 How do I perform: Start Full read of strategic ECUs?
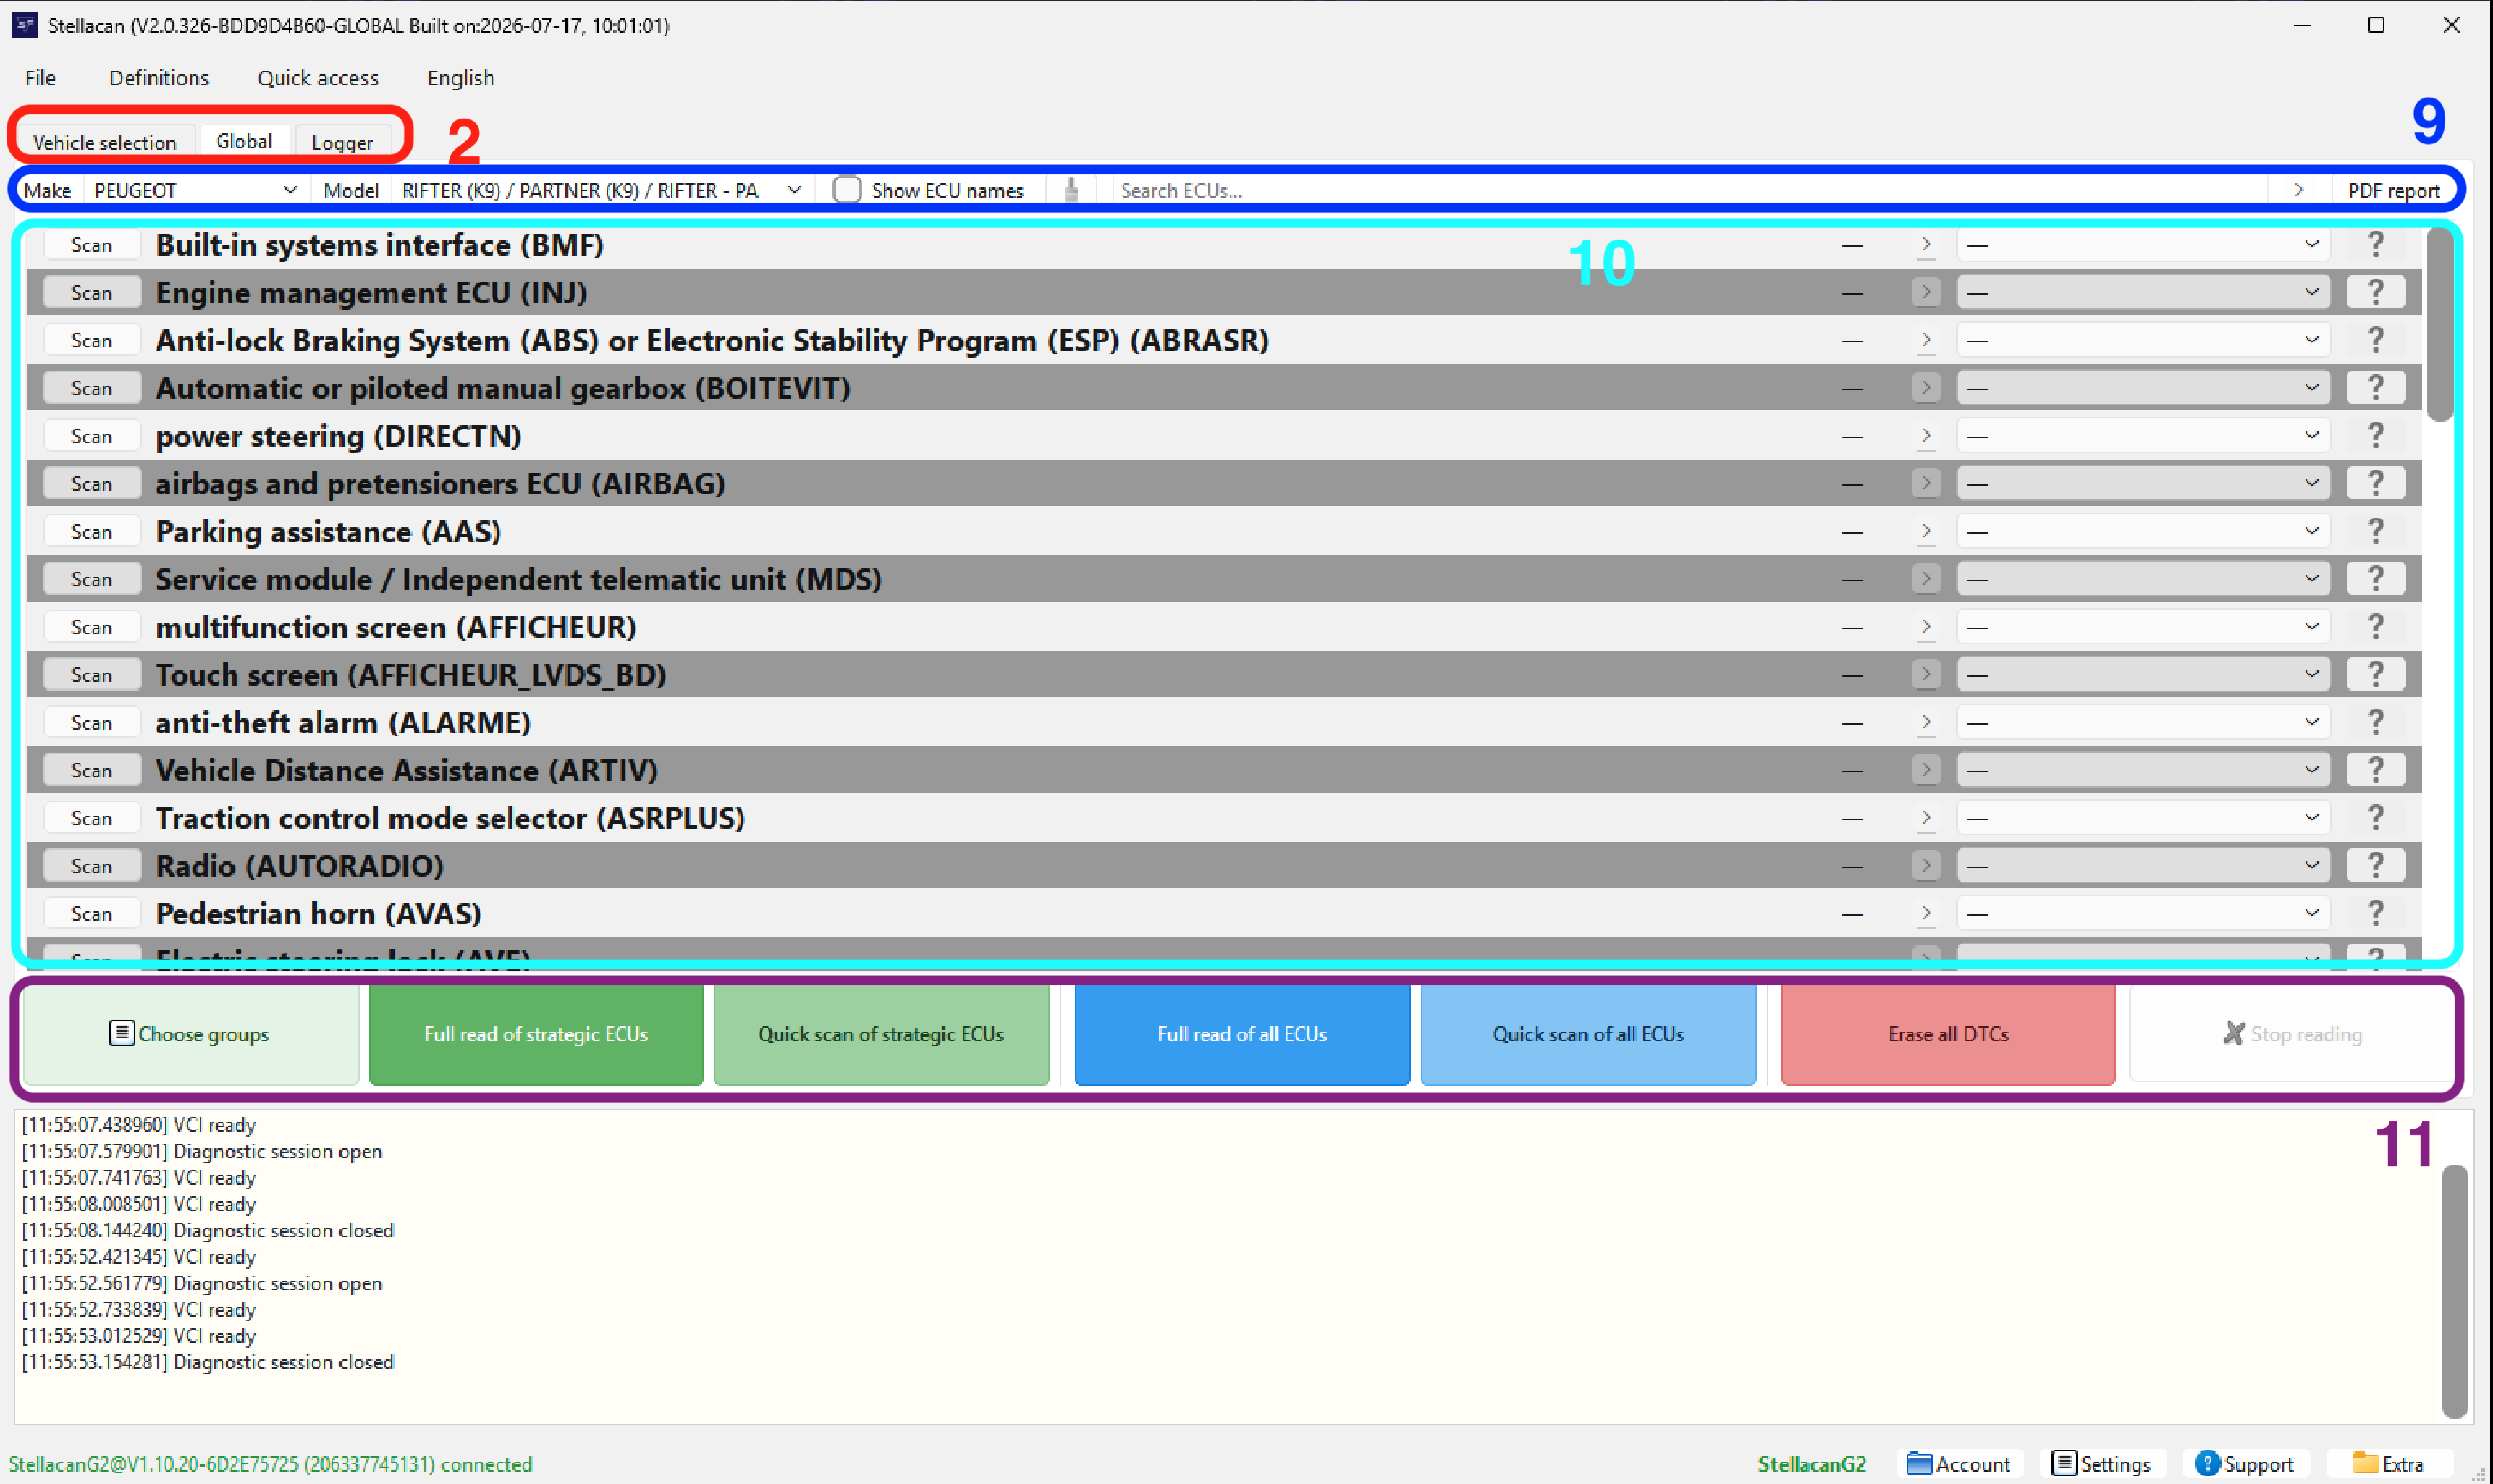pos(536,1034)
